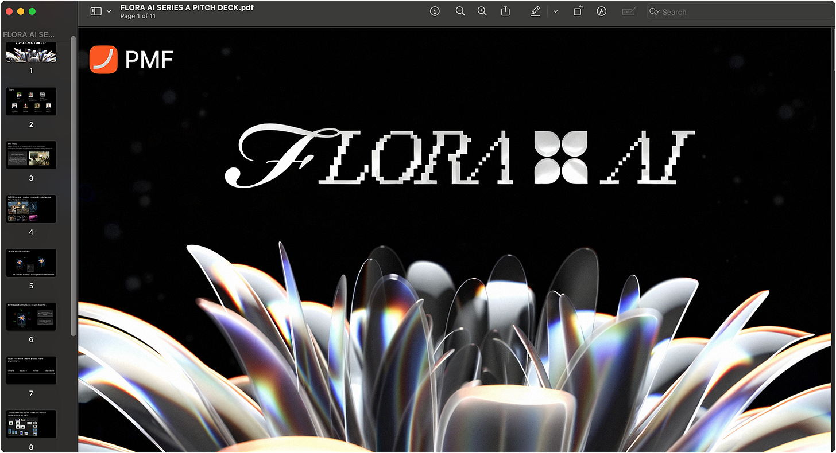Image resolution: width=836 pixels, height=453 pixels.
Task: Show the Markup toolbar
Action: (x=601, y=11)
